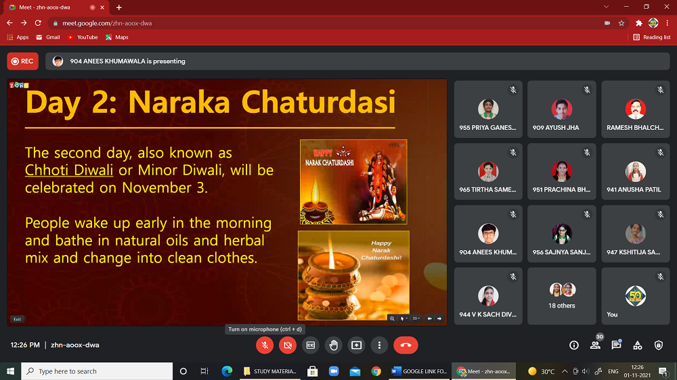Open the Gmail bookmark
Screen dimensions: 677x380
click(47, 37)
